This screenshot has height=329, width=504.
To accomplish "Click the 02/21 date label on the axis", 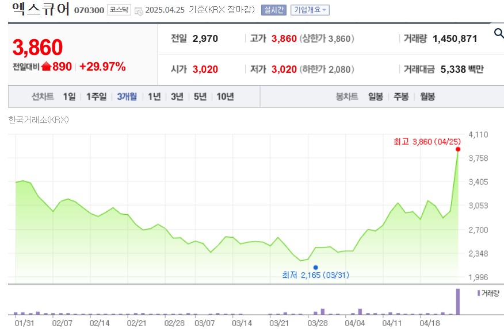I will click(x=136, y=323).
